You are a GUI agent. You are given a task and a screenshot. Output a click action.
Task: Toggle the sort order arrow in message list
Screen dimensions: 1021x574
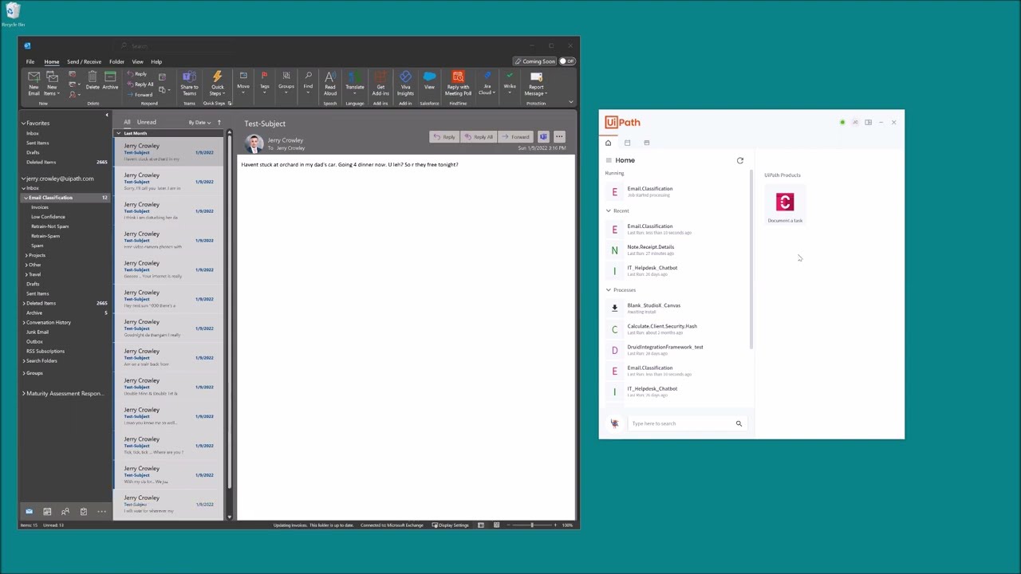pyautogui.click(x=219, y=123)
